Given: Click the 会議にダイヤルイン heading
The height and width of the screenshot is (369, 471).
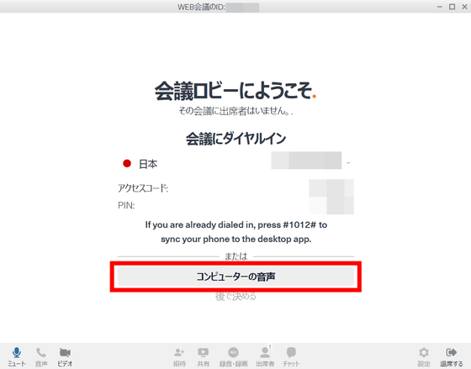Looking at the screenshot, I should pos(235,139).
